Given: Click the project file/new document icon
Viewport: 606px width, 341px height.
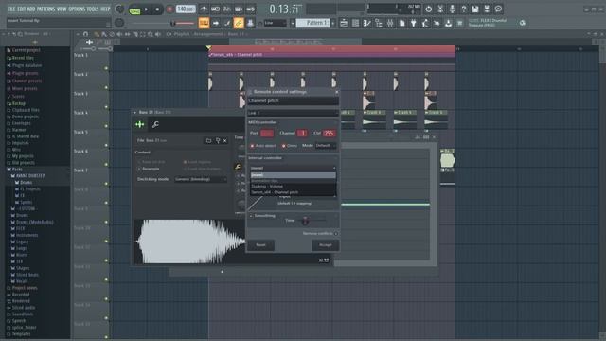Looking at the screenshot, I should 401,23.
